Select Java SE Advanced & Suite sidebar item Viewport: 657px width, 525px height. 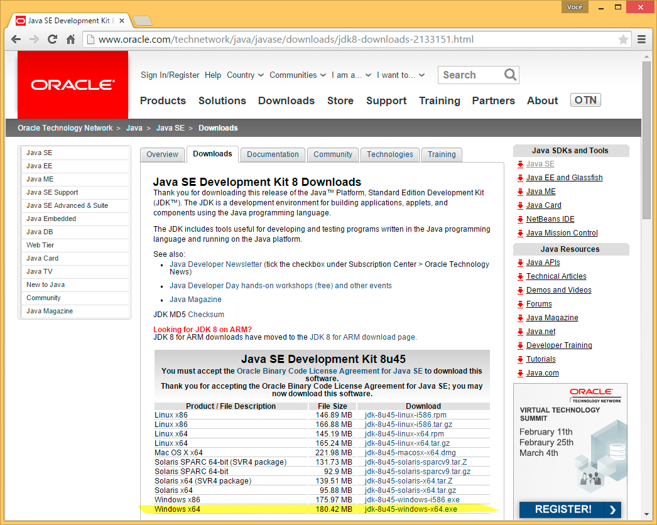[75, 205]
